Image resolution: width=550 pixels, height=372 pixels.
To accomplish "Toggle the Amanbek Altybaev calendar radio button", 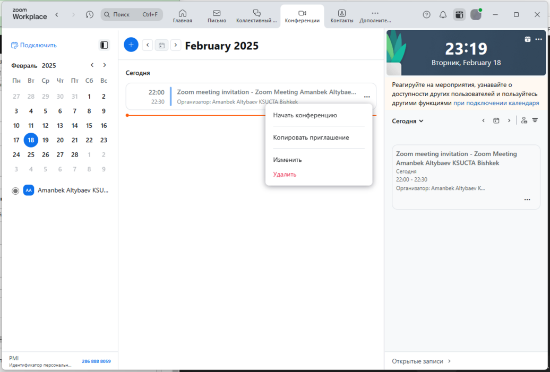I will [x=15, y=191].
